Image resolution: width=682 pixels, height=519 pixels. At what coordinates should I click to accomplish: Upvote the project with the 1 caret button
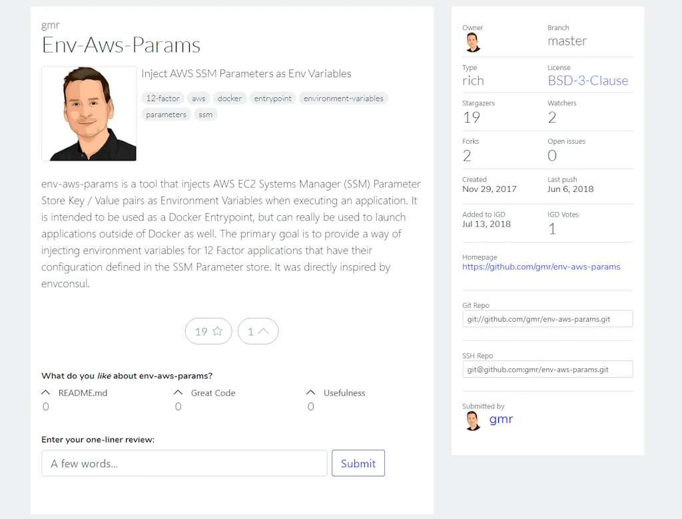coord(258,331)
